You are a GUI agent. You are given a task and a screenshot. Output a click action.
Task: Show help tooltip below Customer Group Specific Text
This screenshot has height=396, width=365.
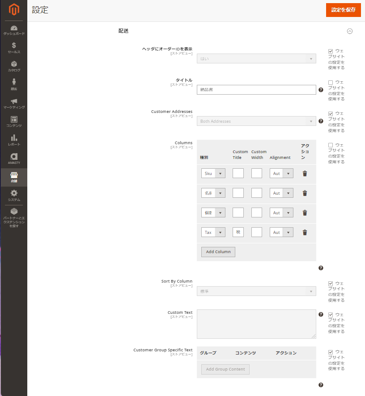[321, 385]
